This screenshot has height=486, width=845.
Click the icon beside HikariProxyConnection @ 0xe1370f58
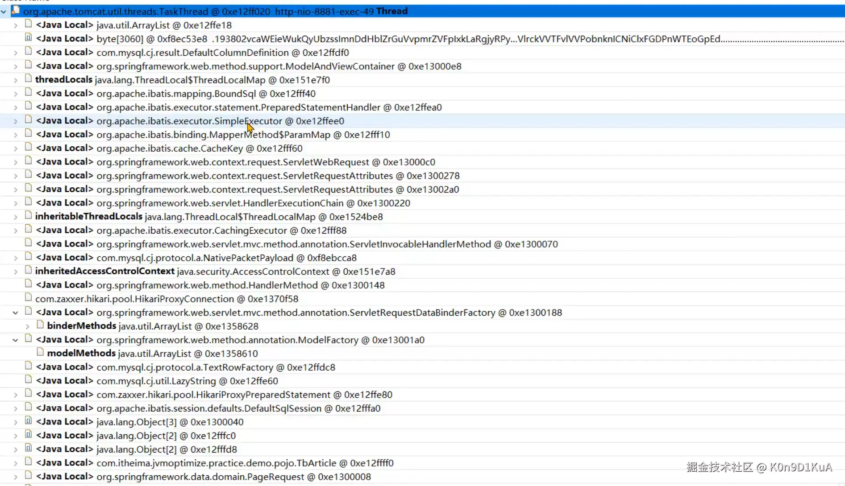pos(28,297)
